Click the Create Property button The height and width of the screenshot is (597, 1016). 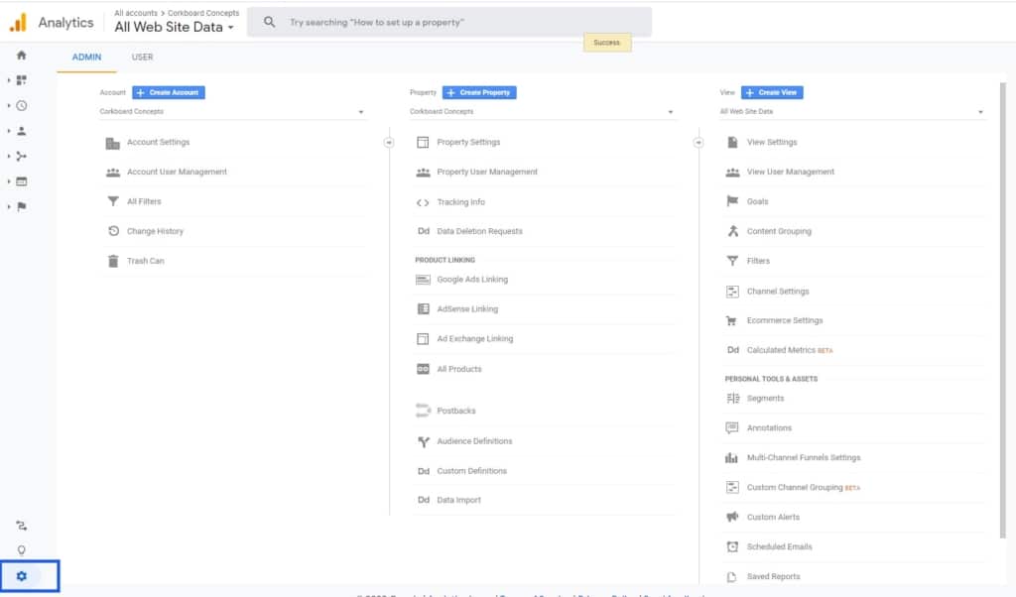[x=479, y=92]
